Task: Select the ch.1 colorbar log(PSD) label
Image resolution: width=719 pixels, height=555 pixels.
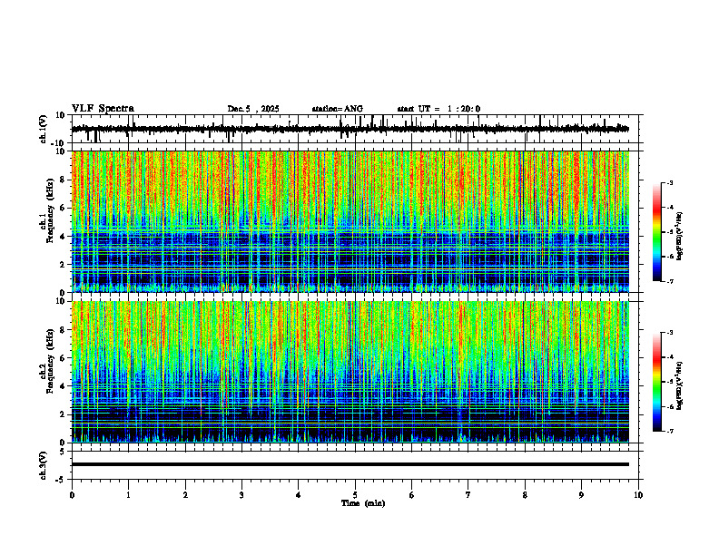Action: [x=680, y=236]
